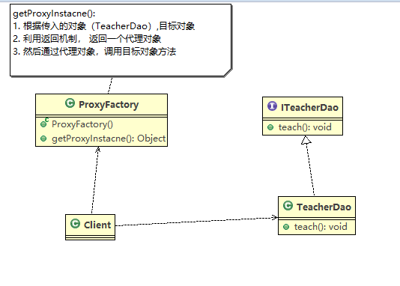Select dependency arrow from Client to ProxyFactory
Image resolution: width=400 pixels, height=286 pixels.
[95, 180]
